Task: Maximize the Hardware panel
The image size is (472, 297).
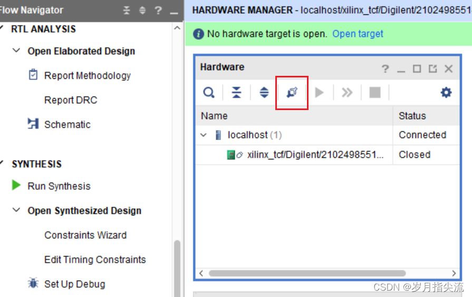Action: coord(417,69)
